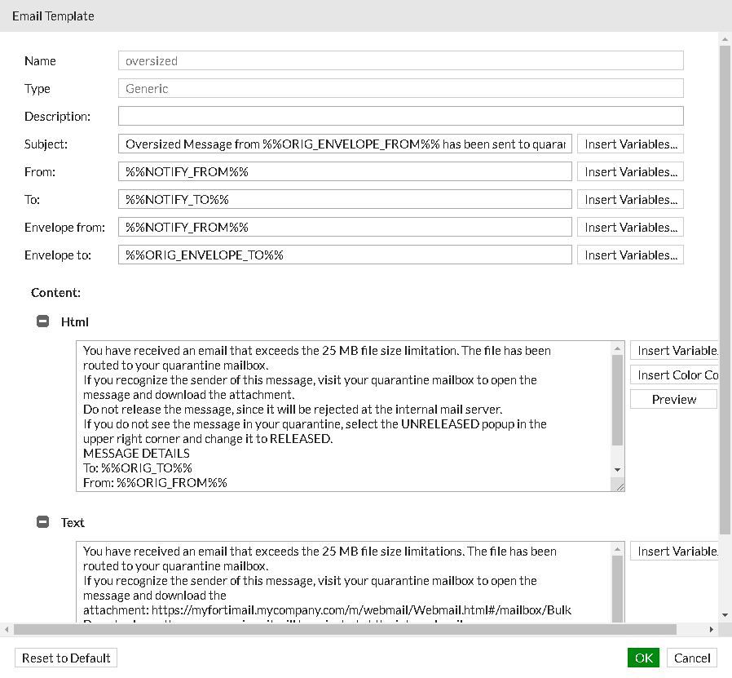Click the horizontal scrollbar at the dialog bottom

(351, 629)
